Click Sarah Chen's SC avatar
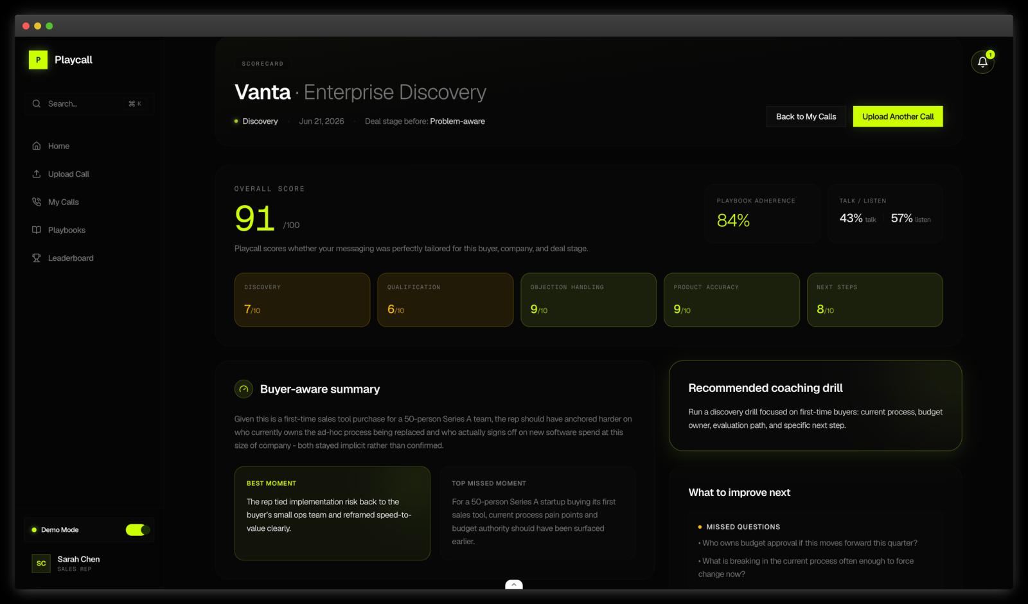Screen dimensions: 1028x604 click(41, 564)
